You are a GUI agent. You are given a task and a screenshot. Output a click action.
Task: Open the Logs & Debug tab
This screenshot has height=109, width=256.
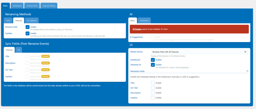[x=49, y=5]
